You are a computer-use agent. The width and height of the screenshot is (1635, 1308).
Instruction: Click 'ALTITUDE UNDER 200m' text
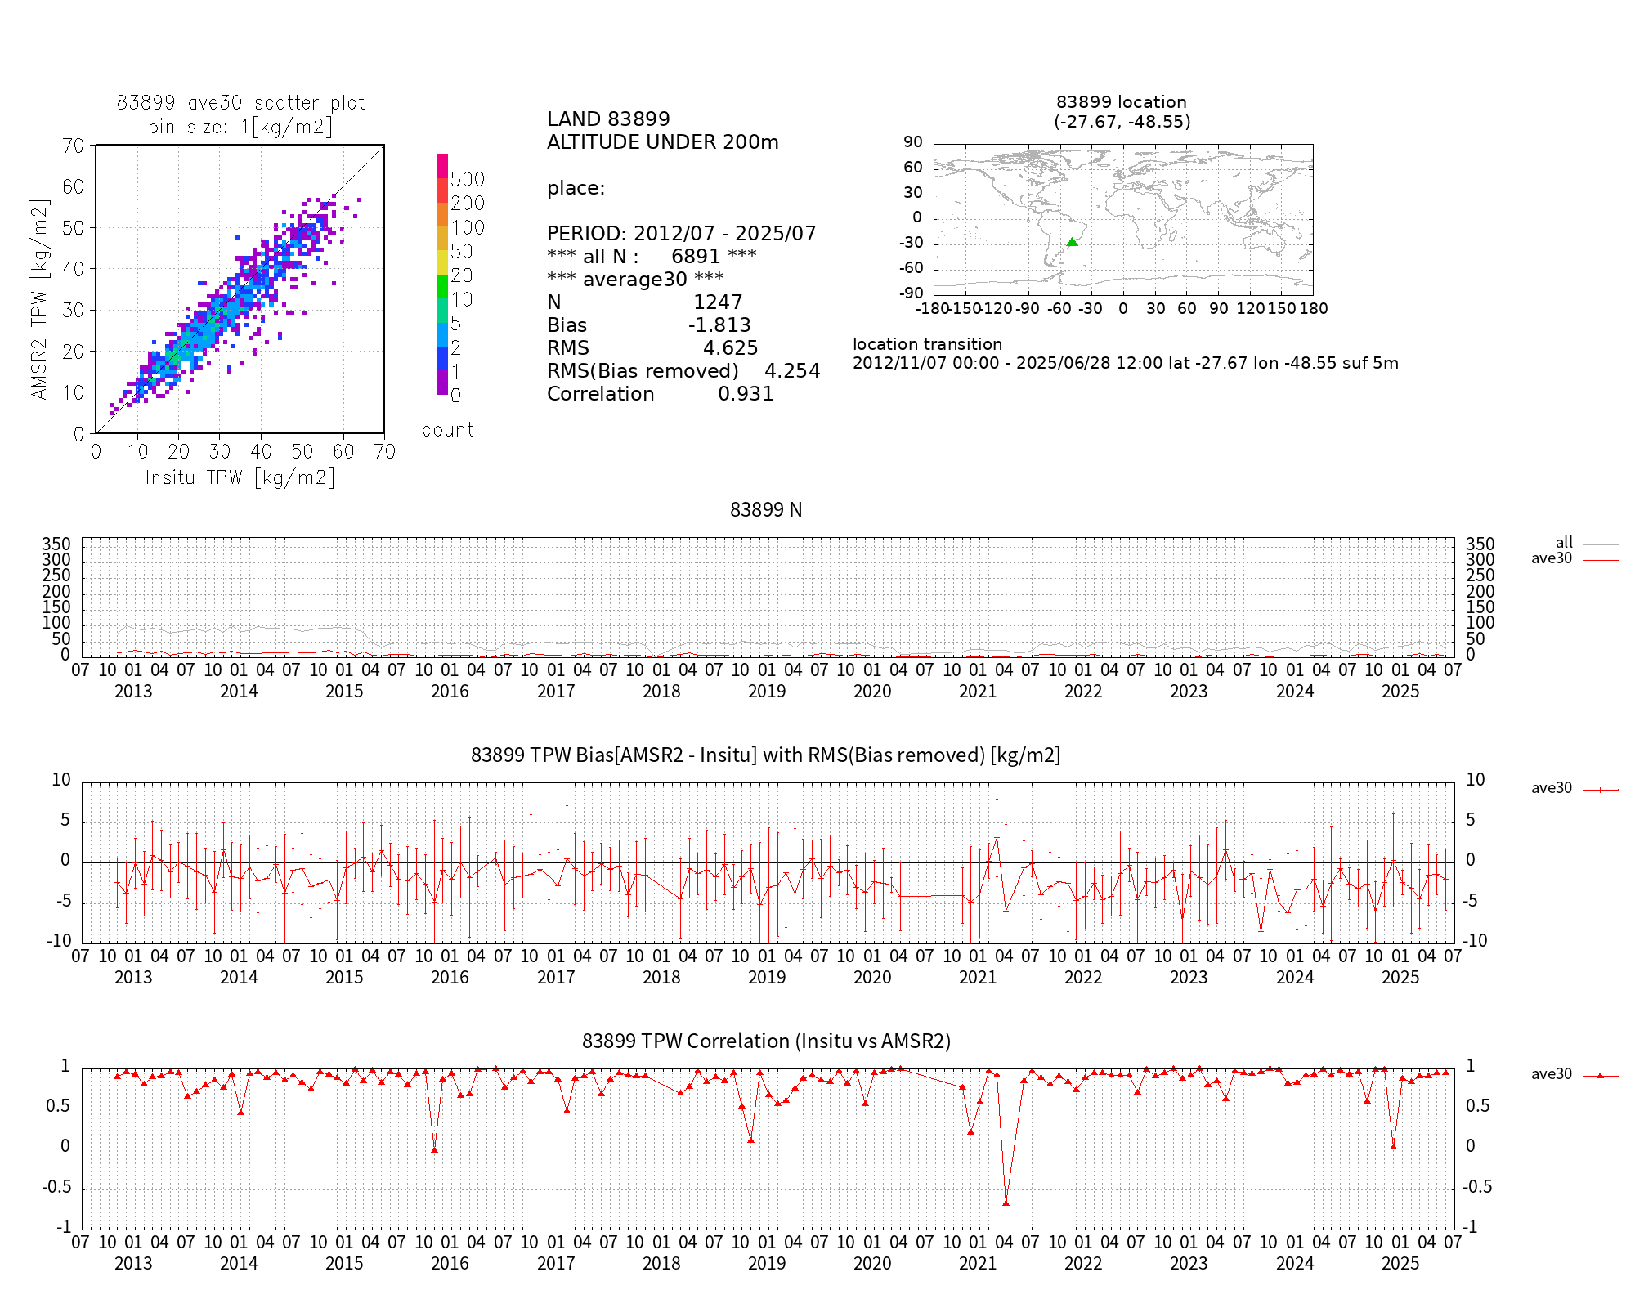click(663, 142)
